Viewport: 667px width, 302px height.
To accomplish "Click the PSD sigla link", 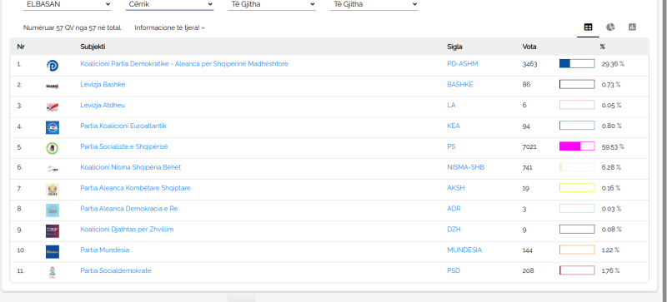I will 454,271.
